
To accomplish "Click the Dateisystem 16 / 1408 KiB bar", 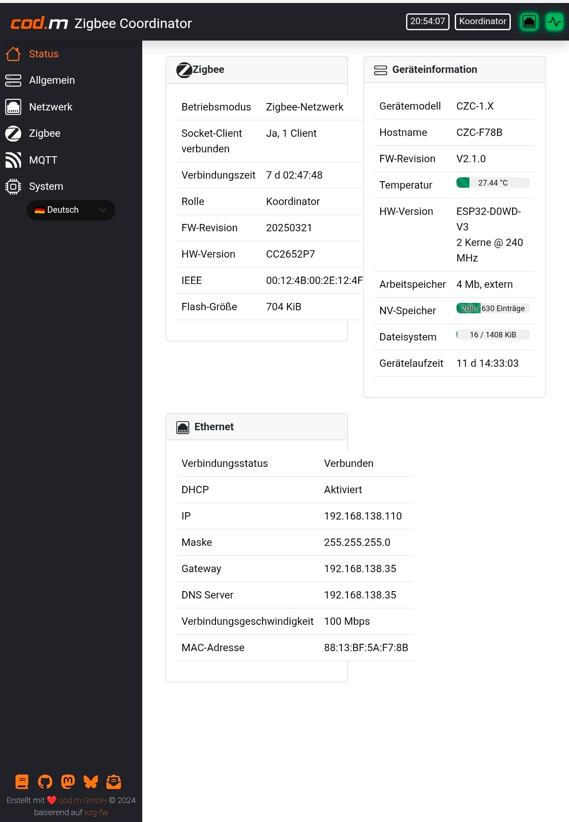I will 493,335.
